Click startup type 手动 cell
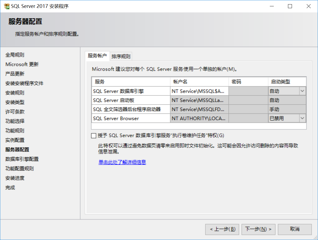Image resolution: width=318 pixels, height=240 pixels. pos(287,109)
